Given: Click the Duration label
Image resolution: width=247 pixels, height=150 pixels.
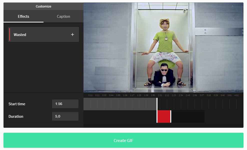Looking at the screenshot, I should click(16, 116).
